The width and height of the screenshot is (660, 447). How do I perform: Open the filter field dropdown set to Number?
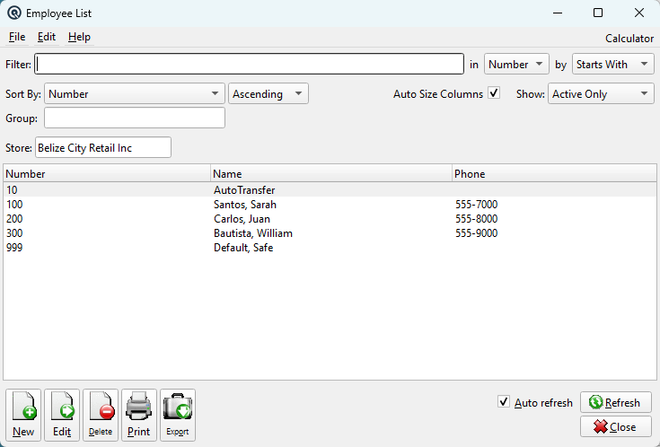coord(516,64)
